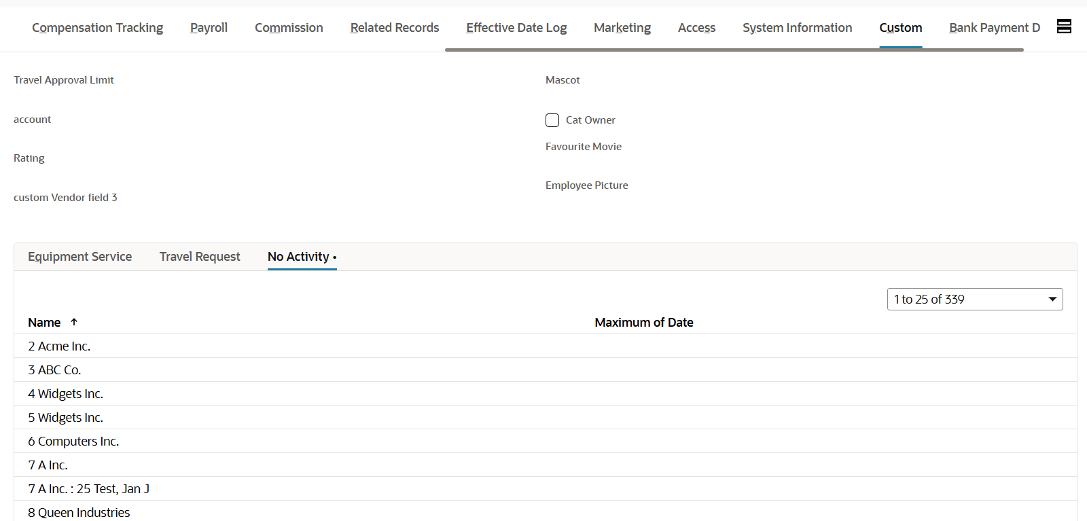The height and width of the screenshot is (521, 1087).
Task: Select row 8 Queen Industries
Action: coord(546,511)
